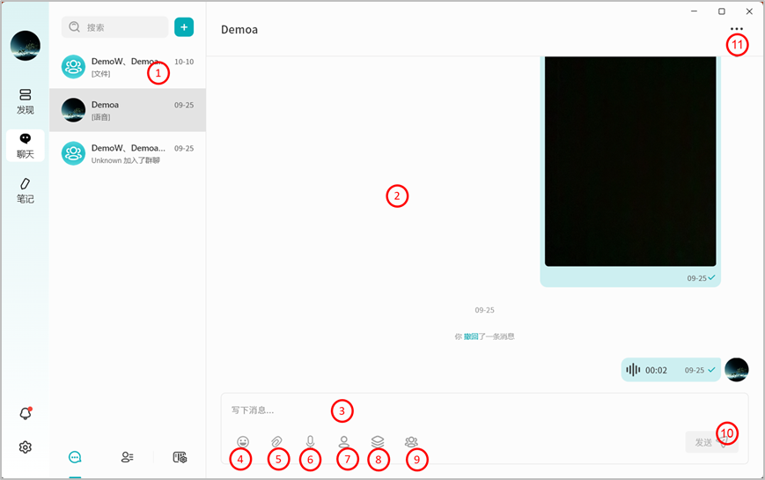Click the paperclip attach file icon

tap(276, 441)
